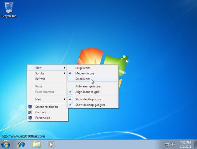Open Personalize from context menu

coord(48,118)
